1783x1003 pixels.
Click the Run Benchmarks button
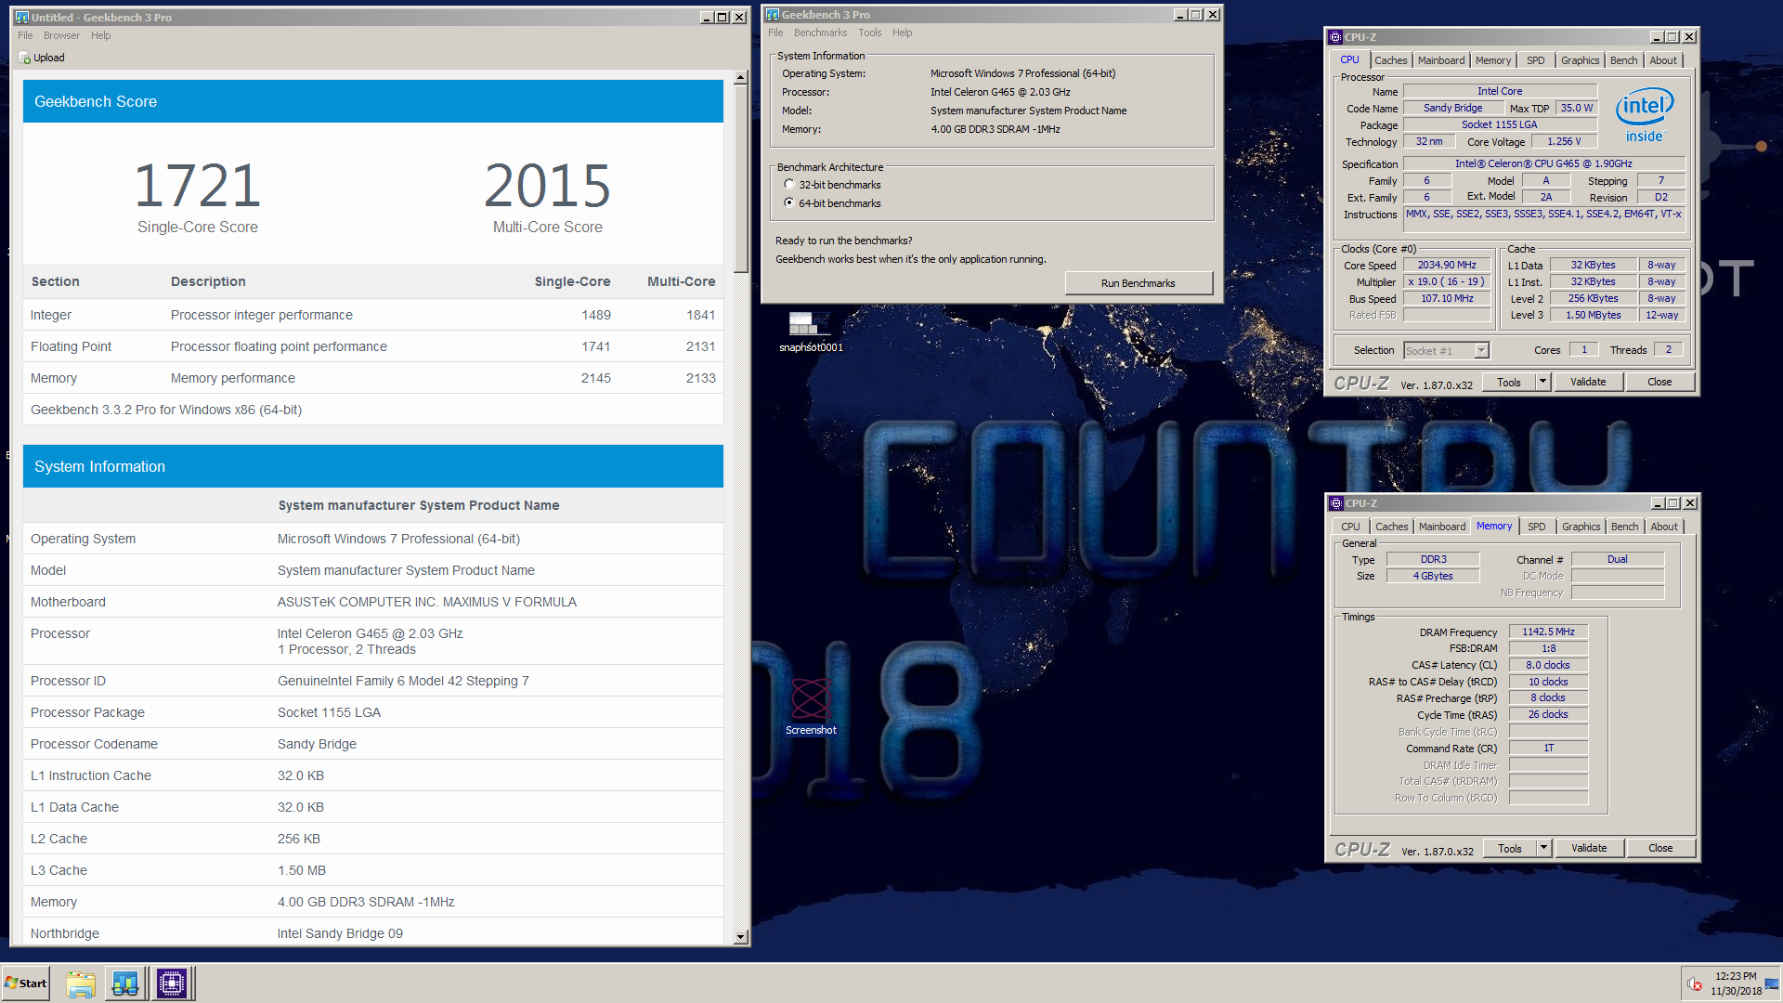[x=1138, y=283]
